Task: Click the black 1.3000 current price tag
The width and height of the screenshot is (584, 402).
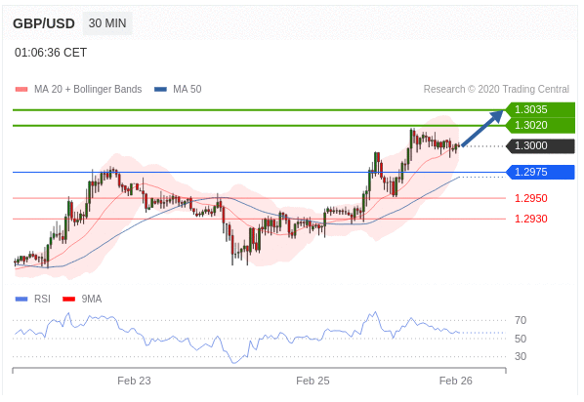Action: (x=540, y=146)
